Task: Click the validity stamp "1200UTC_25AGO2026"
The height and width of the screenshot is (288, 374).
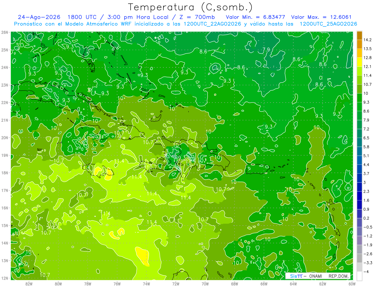Action: coord(328,24)
